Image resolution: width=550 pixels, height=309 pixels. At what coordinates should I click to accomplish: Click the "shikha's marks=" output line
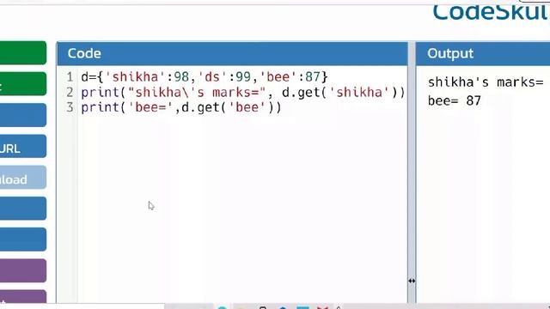(486, 82)
